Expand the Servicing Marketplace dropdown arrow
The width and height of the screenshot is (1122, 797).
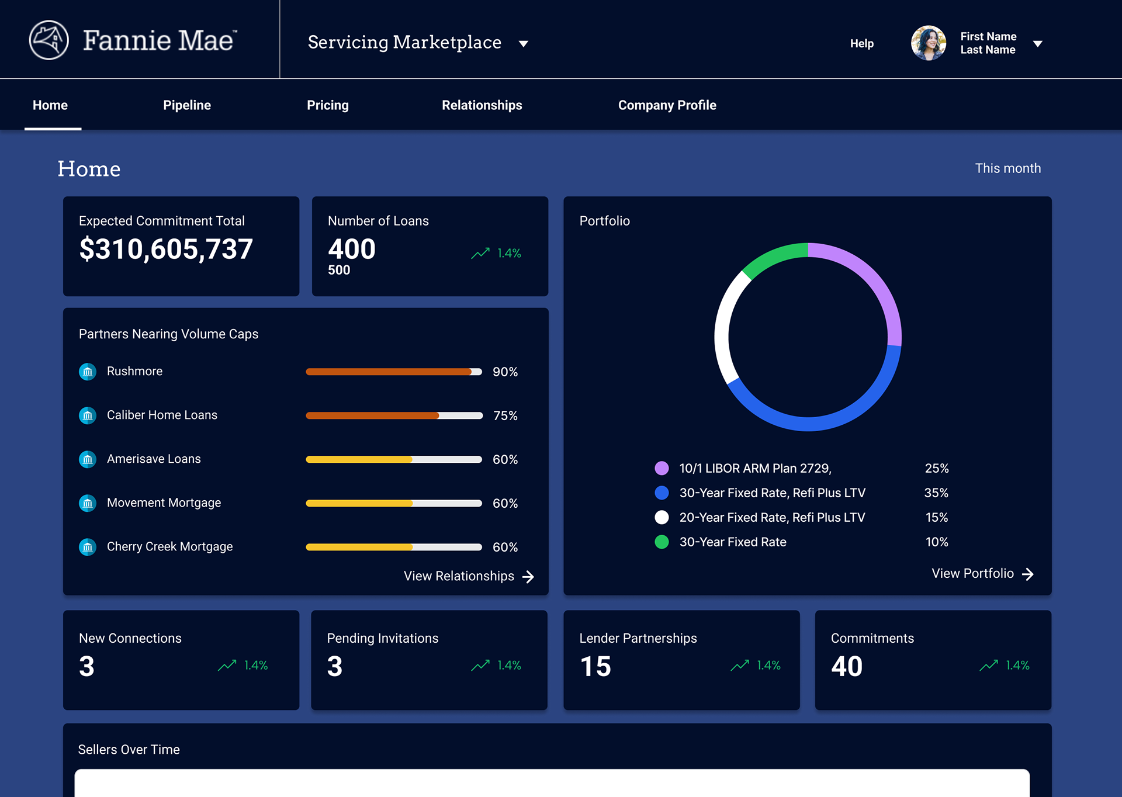pyautogui.click(x=524, y=44)
